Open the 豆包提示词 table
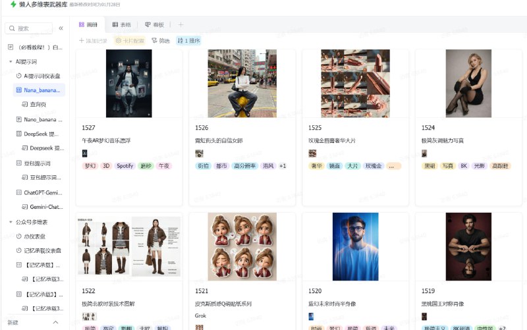The width and height of the screenshot is (527, 330). (34, 163)
